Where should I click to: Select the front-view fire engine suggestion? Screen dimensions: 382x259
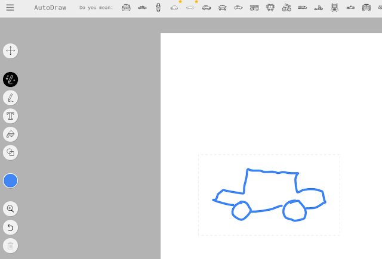tap(270, 8)
